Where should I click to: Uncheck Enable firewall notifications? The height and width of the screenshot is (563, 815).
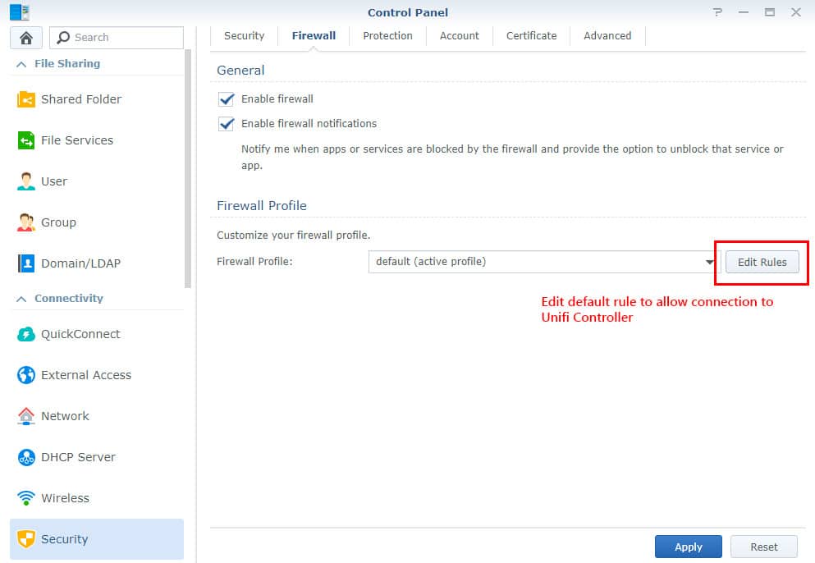point(227,124)
